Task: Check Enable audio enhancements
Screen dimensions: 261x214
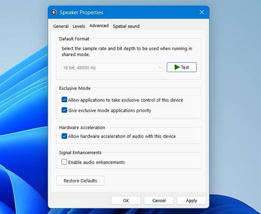Action: point(64,162)
